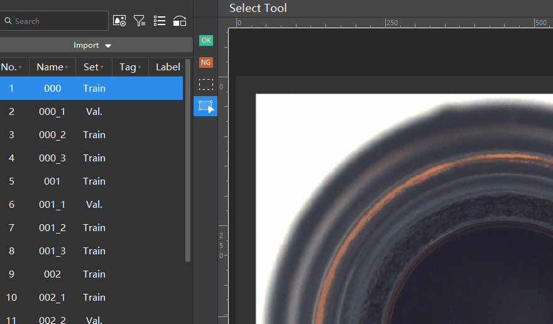553x324 pixels.
Task: Switch to list view icon
Action: click(x=160, y=21)
